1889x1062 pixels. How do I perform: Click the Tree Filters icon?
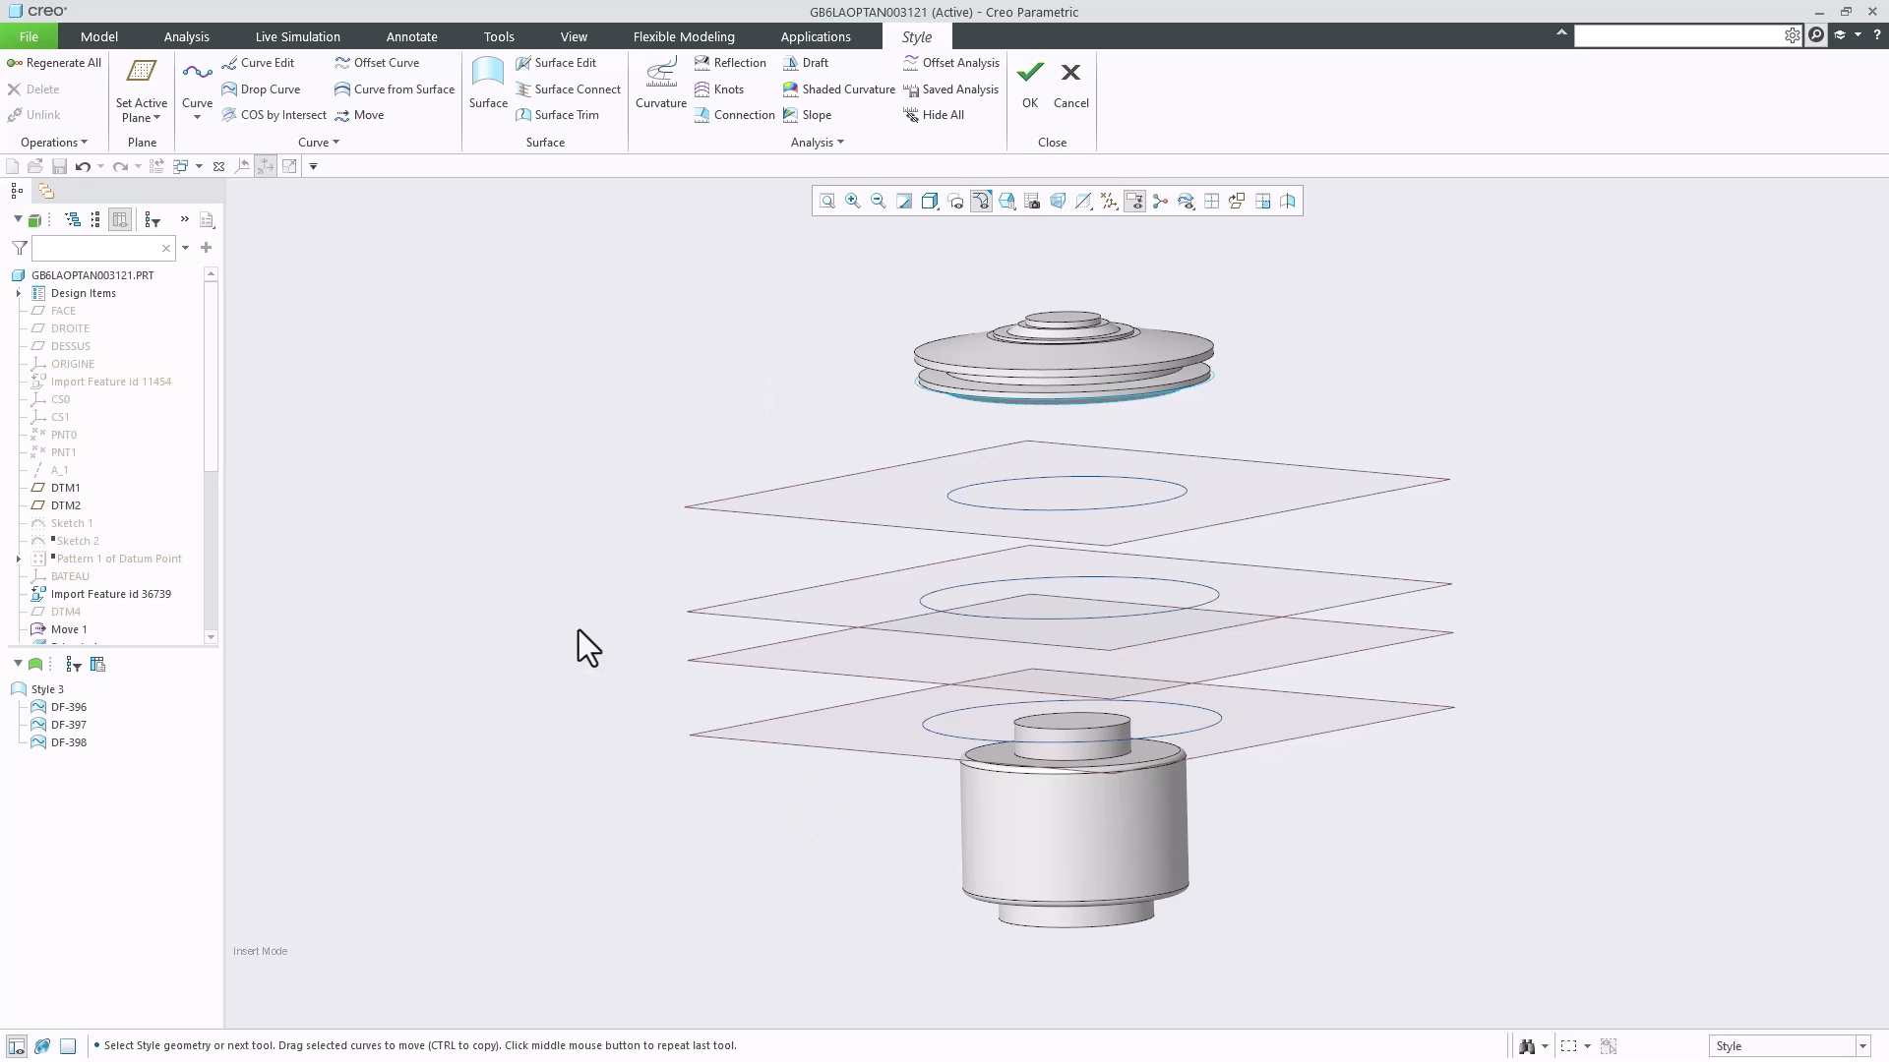(152, 219)
